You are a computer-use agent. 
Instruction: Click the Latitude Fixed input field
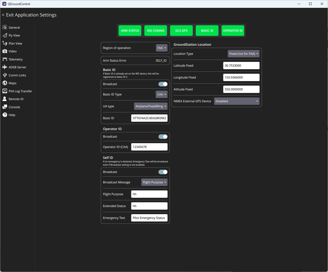coord(241,66)
